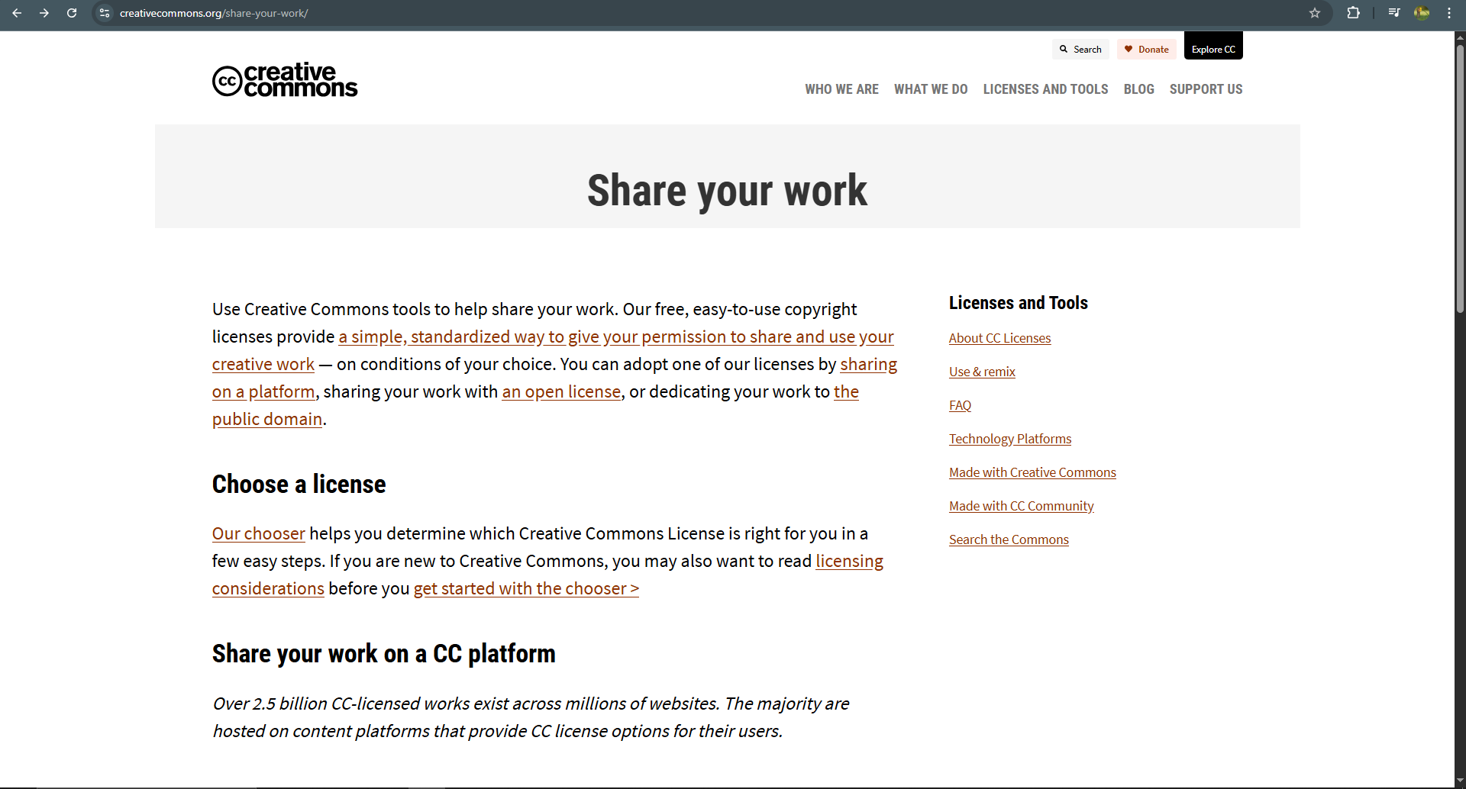
Task: Open the About CC Licenses sidebar link
Action: tap(999, 338)
